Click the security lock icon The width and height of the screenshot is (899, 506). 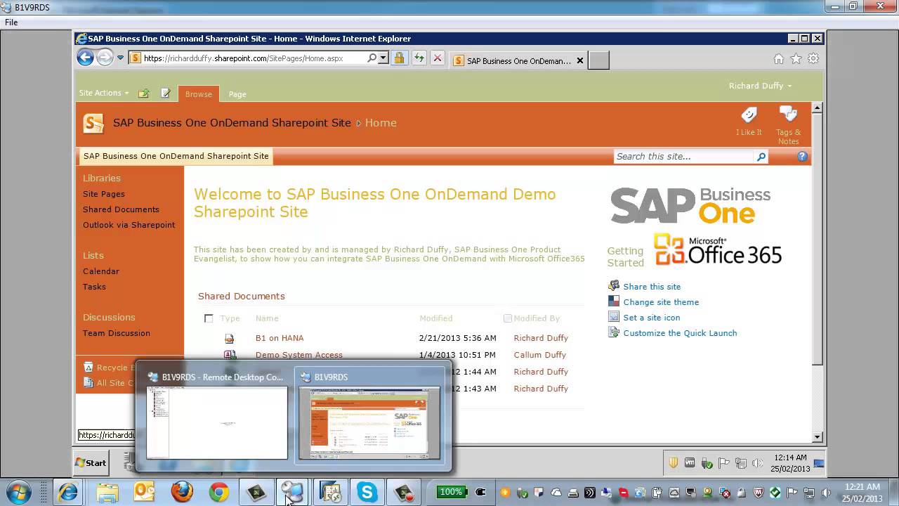coord(399,58)
